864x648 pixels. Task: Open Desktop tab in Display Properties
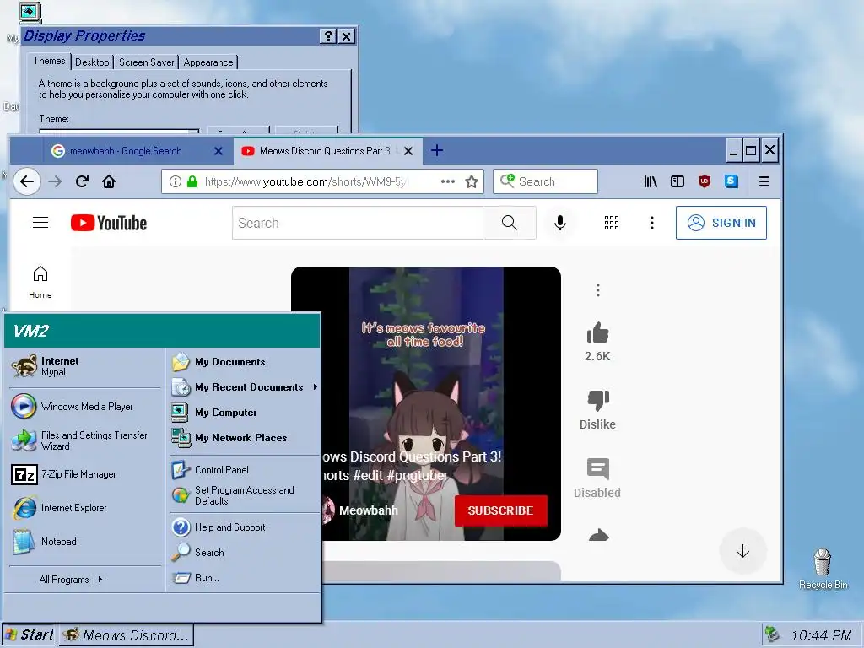92,62
